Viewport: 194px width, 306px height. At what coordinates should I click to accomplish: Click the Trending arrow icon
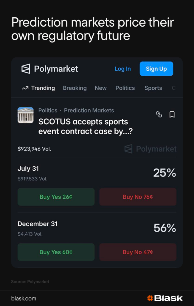(25, 88)
